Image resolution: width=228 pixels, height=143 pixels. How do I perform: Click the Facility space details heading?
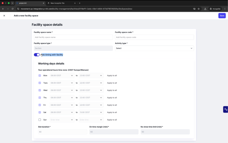(x=47, y=25)
